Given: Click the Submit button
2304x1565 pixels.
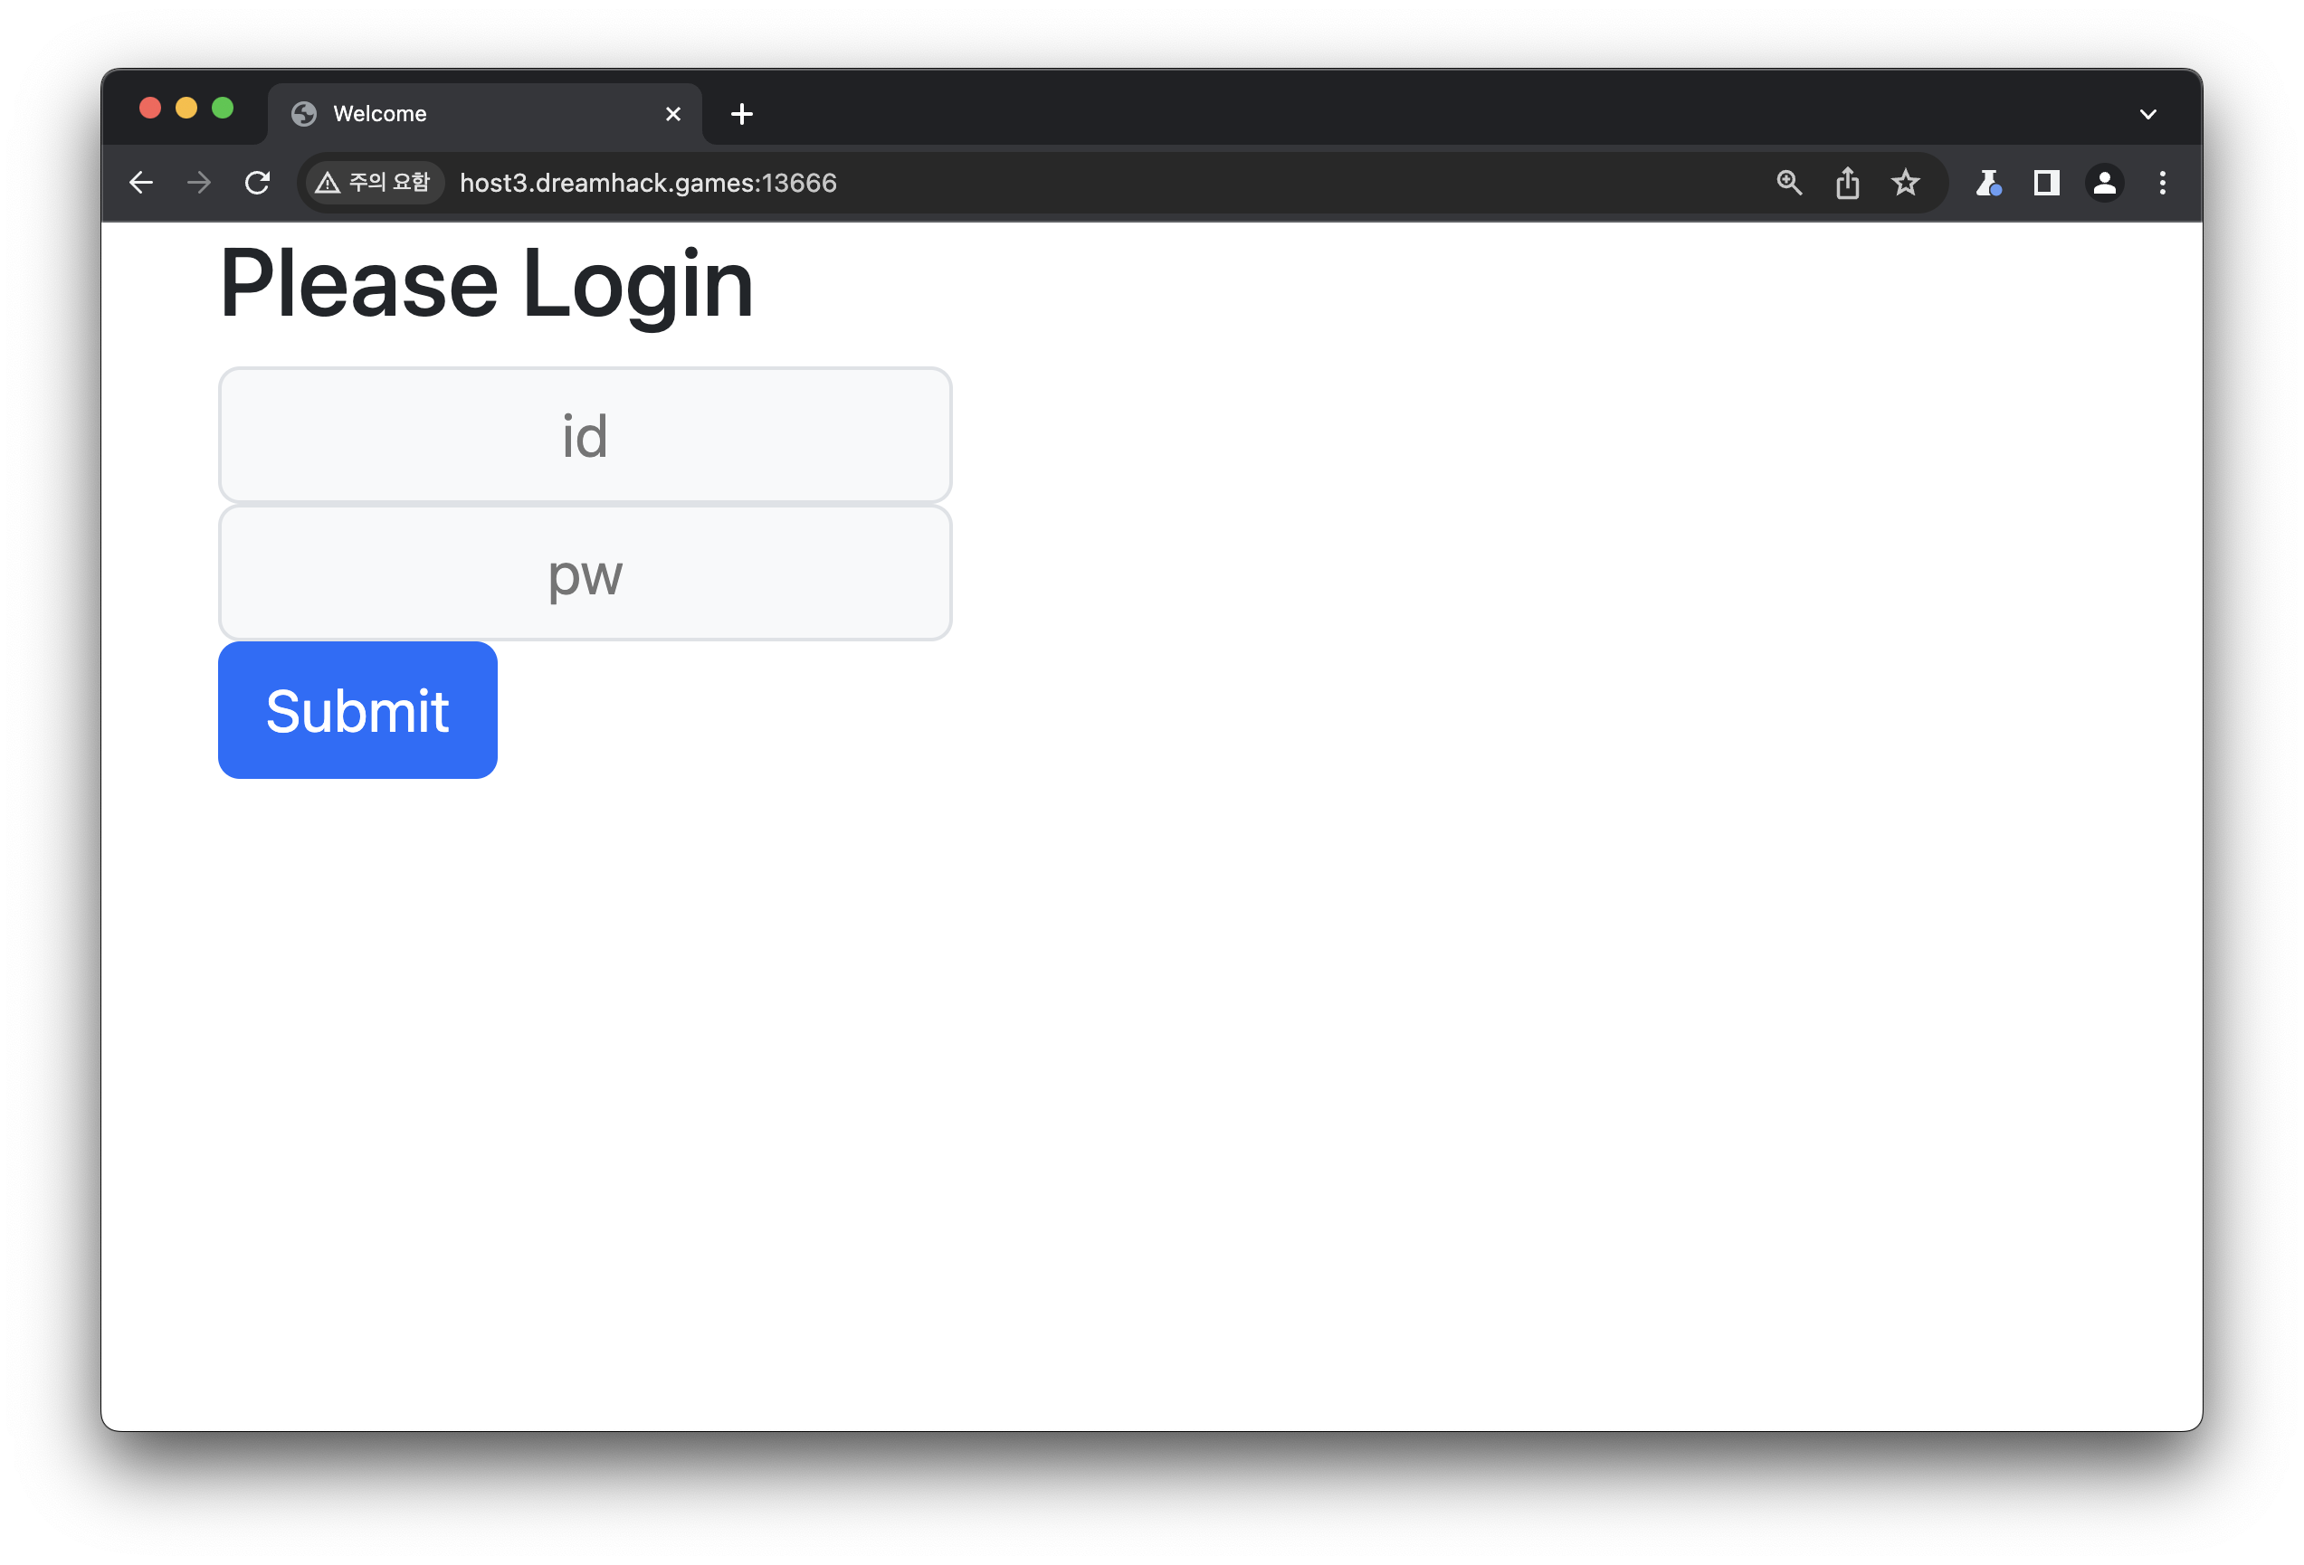Looking at the screenshot, I should 357,709.
